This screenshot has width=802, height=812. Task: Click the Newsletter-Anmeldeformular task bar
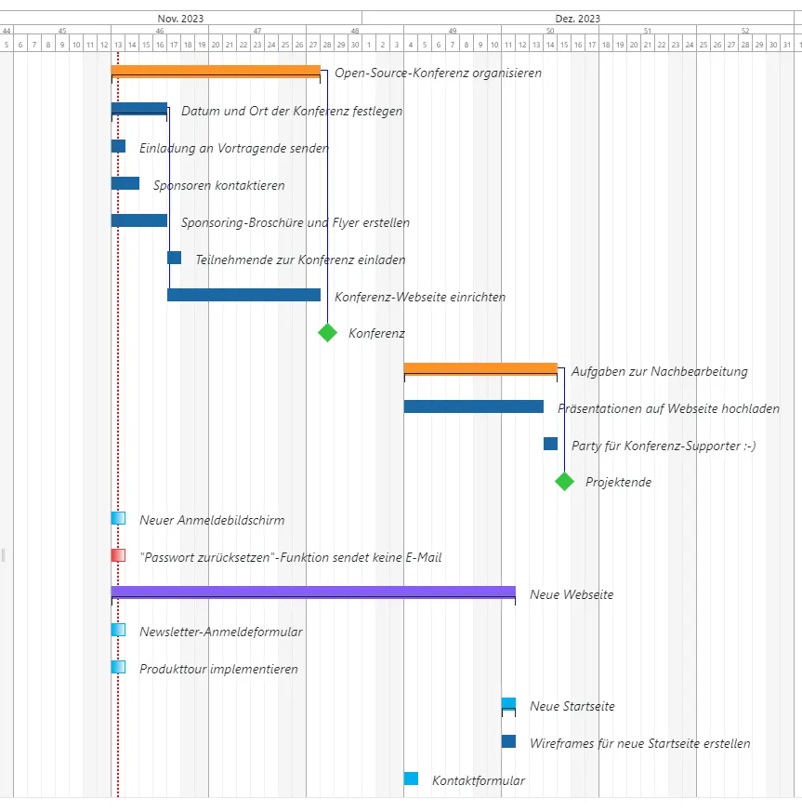(118, 628)
